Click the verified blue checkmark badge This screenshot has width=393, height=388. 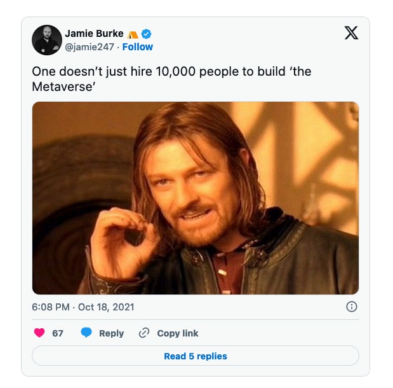click(146, 34)
